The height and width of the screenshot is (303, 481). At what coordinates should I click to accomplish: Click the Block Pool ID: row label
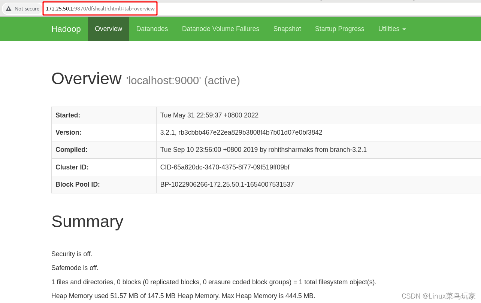78,184
